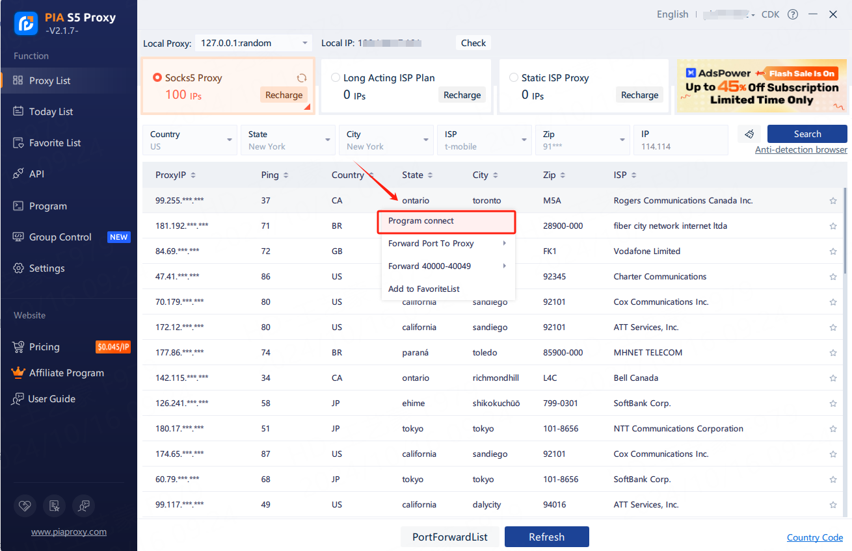Open the account dropdown next to CDK

729,15
